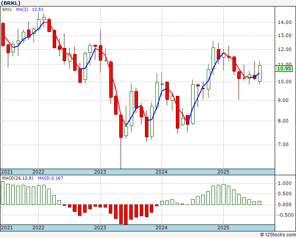Click the 0.500 MACD axis label
This screenshot has height=238, width=296.
click(x=285, y=194)
